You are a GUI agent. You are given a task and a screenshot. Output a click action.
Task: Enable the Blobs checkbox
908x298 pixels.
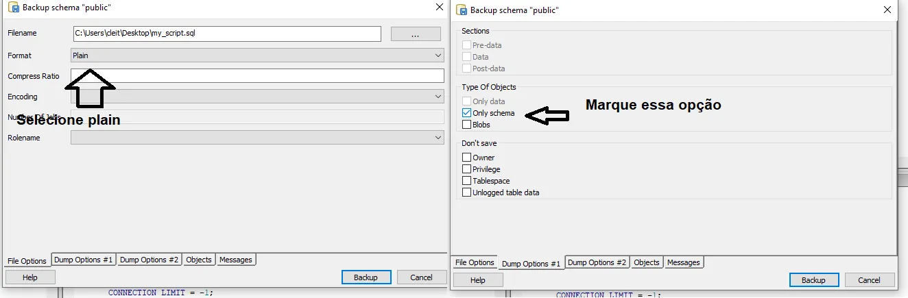[467, 125]
